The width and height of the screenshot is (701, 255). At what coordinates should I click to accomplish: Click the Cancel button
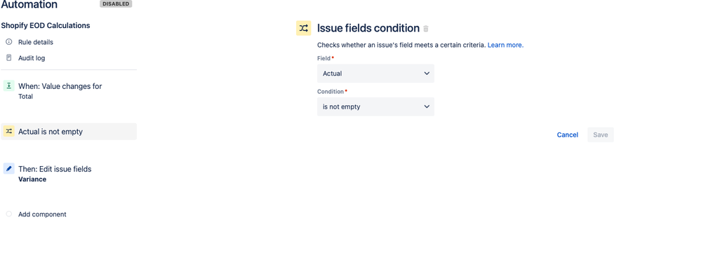pos(568,135)
